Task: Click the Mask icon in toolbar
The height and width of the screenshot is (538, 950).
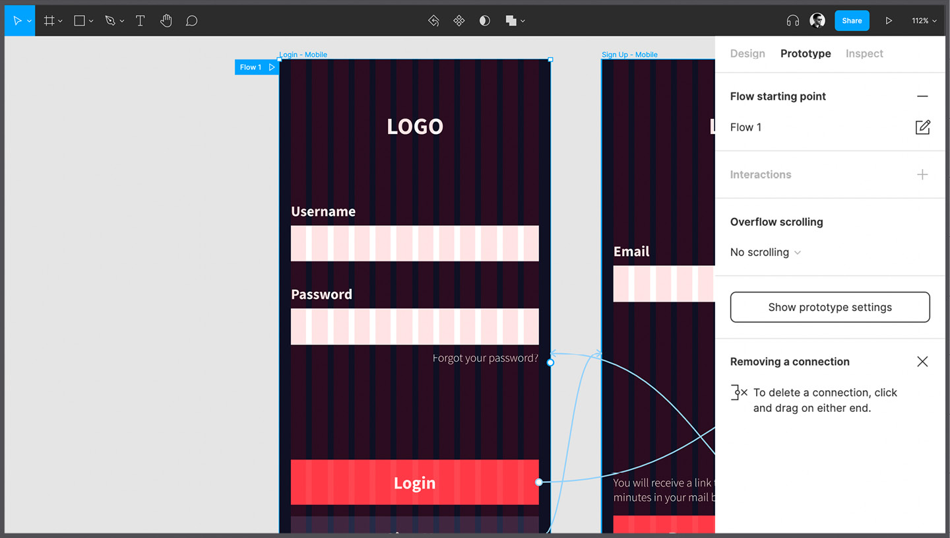Action: 485,20
